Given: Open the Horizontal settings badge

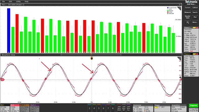Looking at the screenshot, I should click(143, 108).
